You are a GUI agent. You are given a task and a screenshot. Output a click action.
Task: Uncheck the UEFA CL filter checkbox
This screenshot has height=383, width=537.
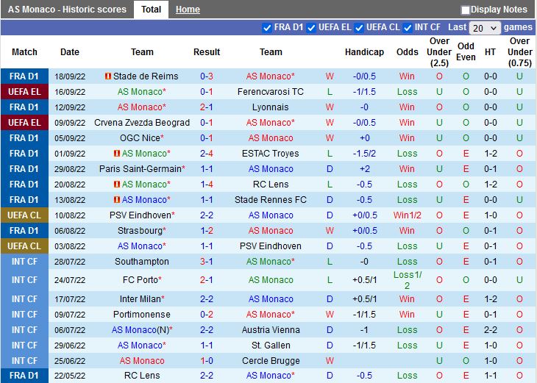359,28
